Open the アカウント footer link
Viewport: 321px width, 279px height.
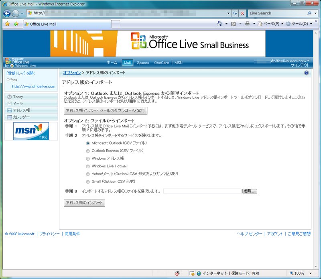point(275,234)
